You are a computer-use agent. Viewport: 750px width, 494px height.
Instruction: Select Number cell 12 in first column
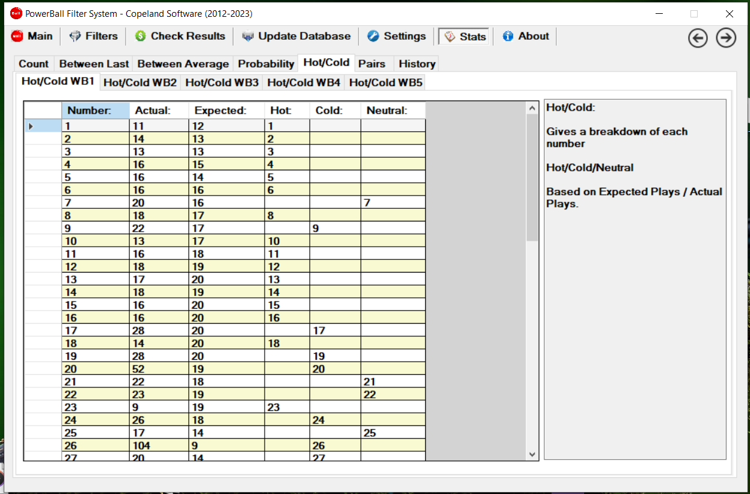click(x=96, y=267)
